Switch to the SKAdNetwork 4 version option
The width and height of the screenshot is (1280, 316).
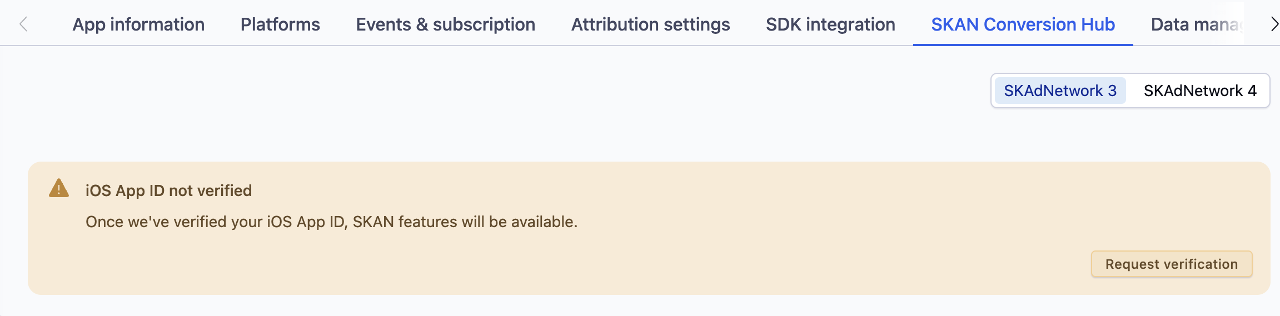(x=1200, y=91)
